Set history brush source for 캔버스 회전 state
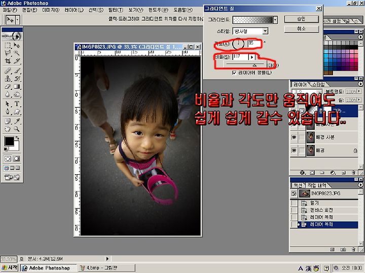The height and width of the screenshot is (273, 365). pyautogui.click(x=294, y=210)
